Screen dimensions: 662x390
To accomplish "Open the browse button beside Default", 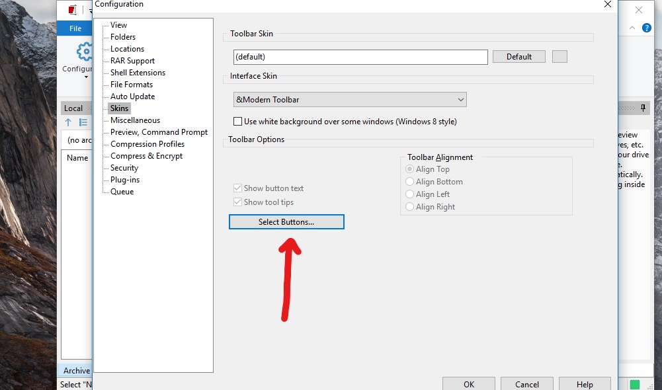I will point(560,57).
